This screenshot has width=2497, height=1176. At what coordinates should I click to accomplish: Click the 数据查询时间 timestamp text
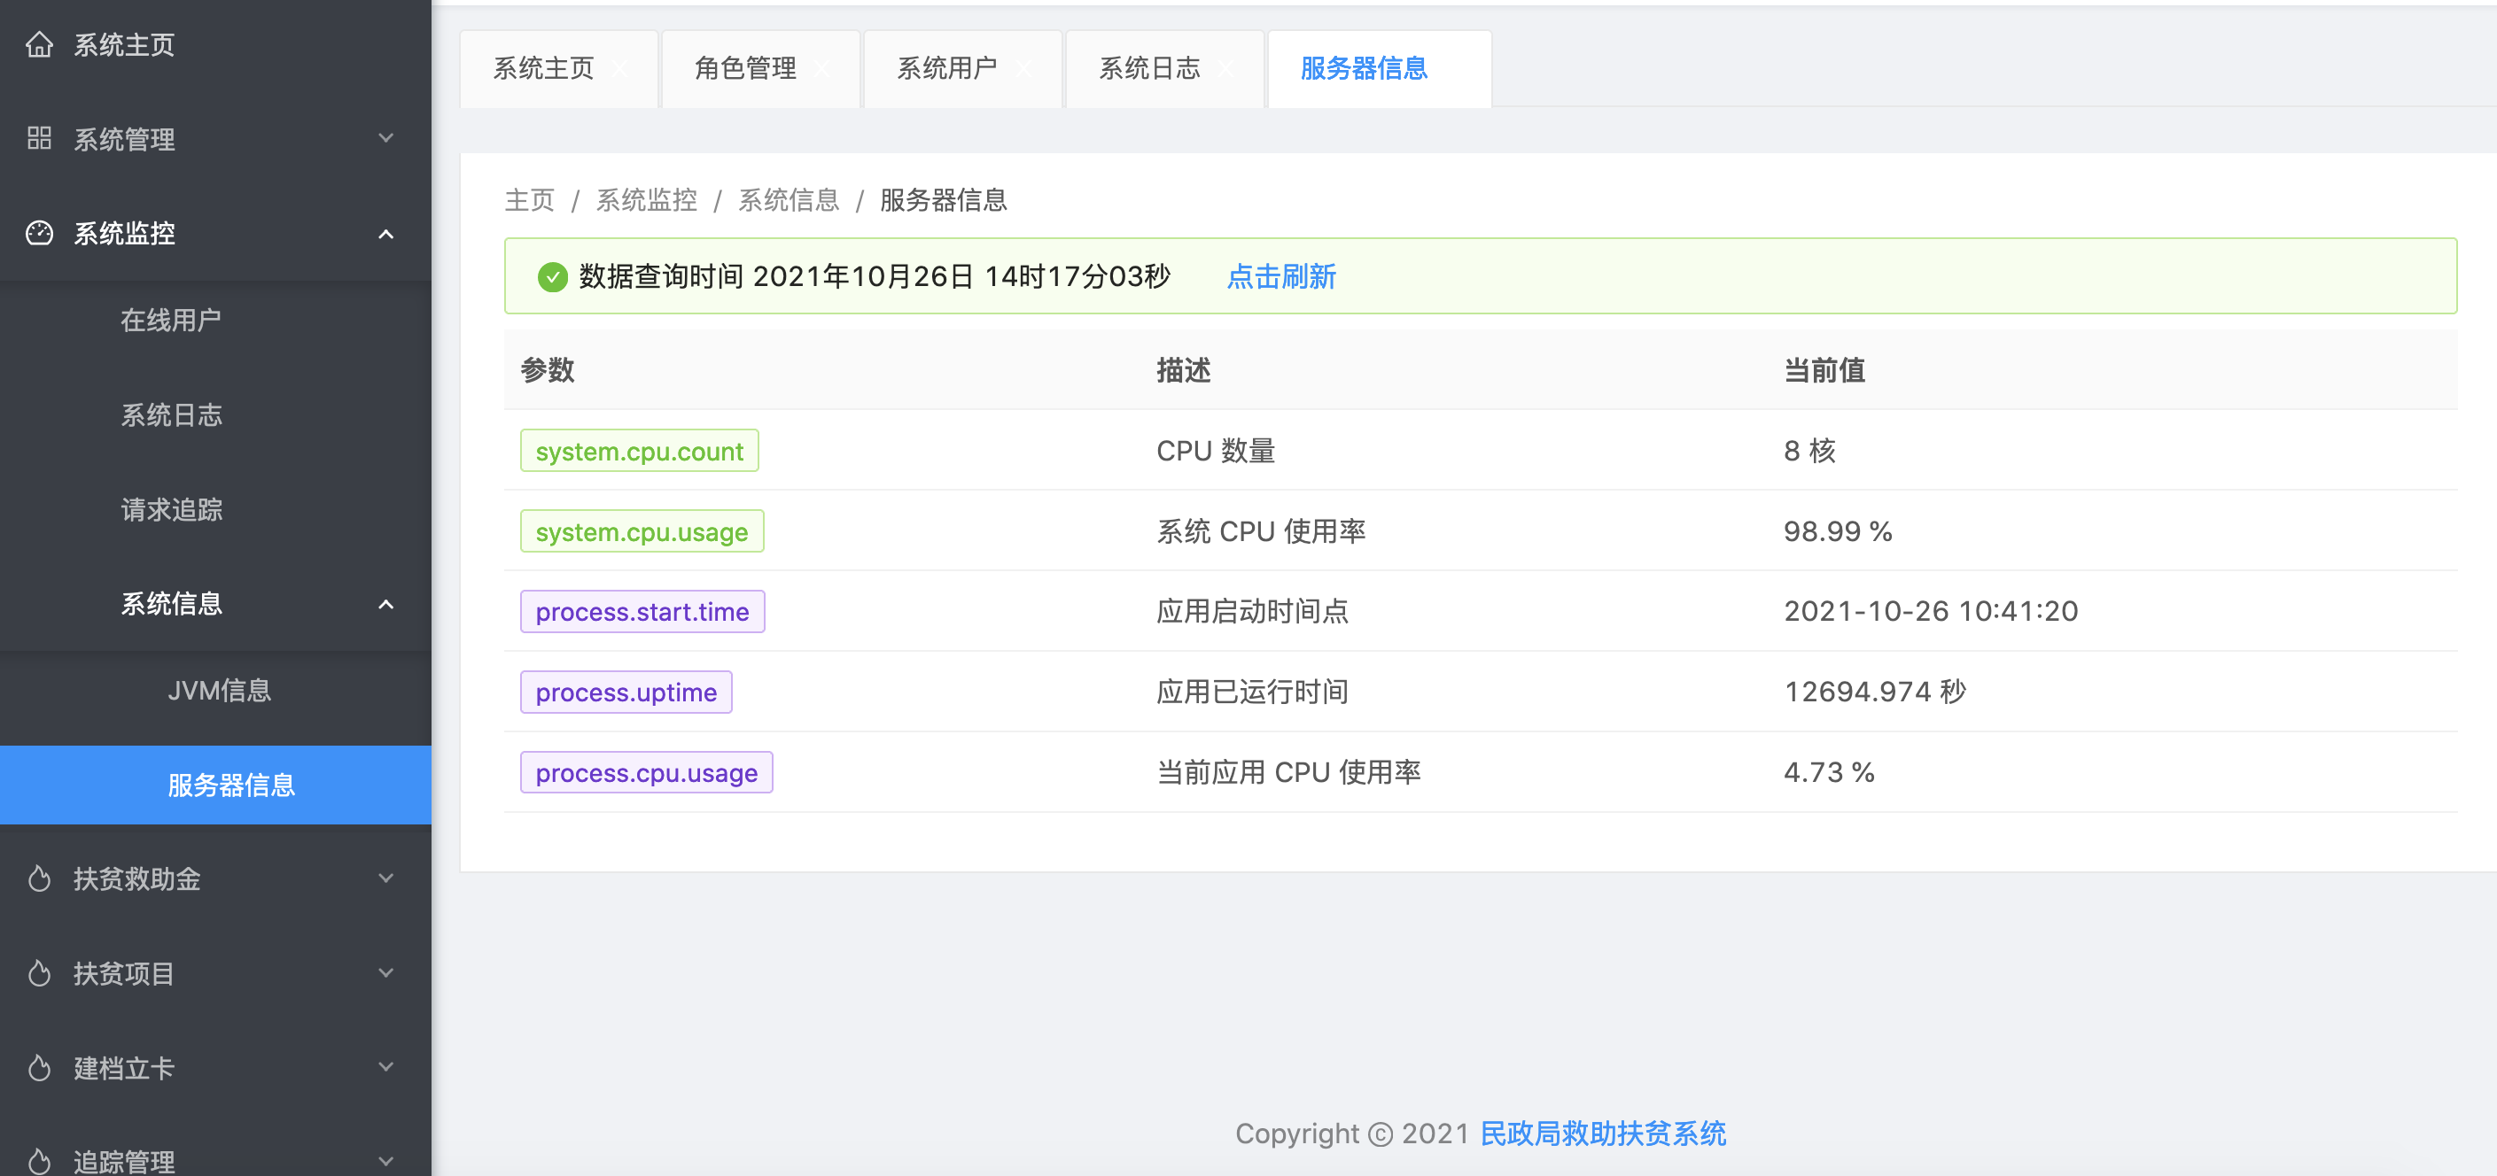click(875, 277)
